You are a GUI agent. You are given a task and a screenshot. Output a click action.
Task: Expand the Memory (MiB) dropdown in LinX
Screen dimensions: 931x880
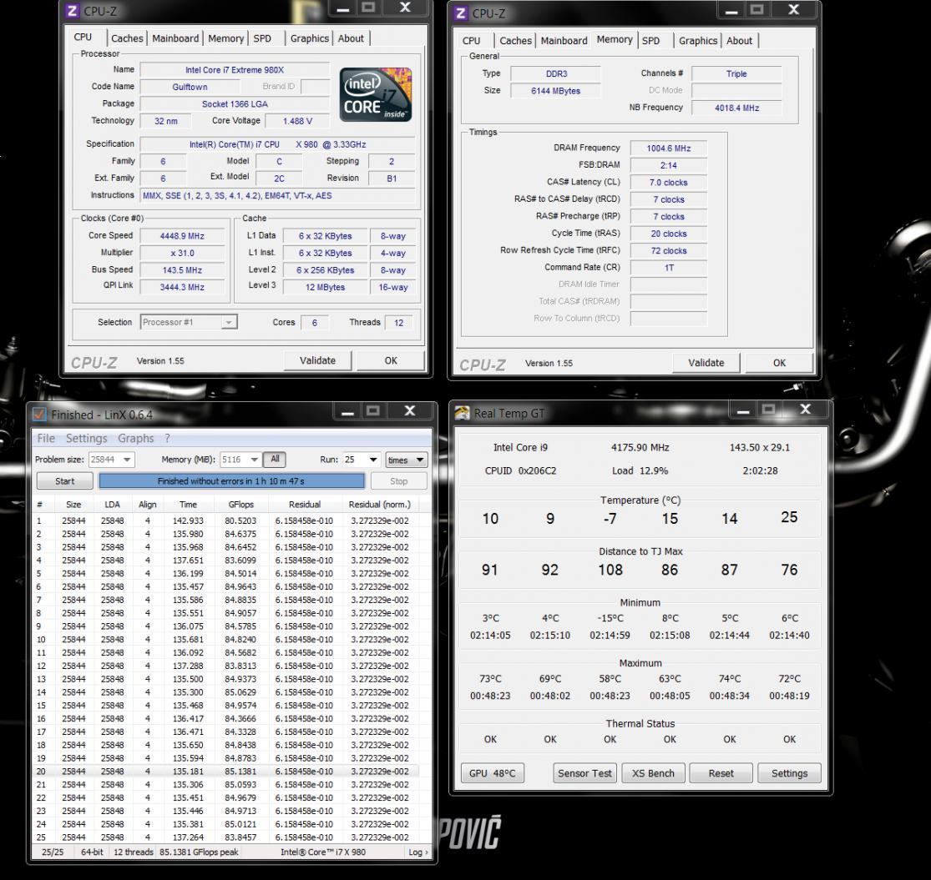tap(254, 460)
